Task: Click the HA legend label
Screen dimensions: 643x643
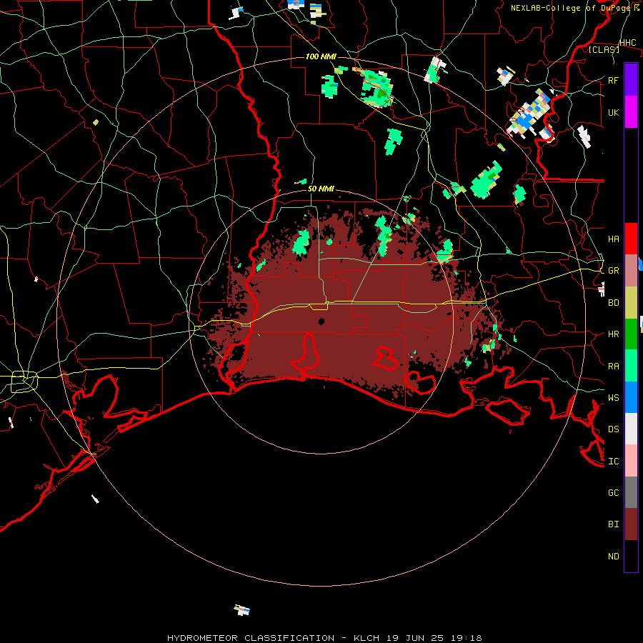Action: [613, 239]
